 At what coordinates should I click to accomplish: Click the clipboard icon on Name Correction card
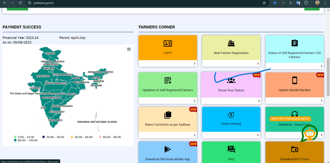168,115
